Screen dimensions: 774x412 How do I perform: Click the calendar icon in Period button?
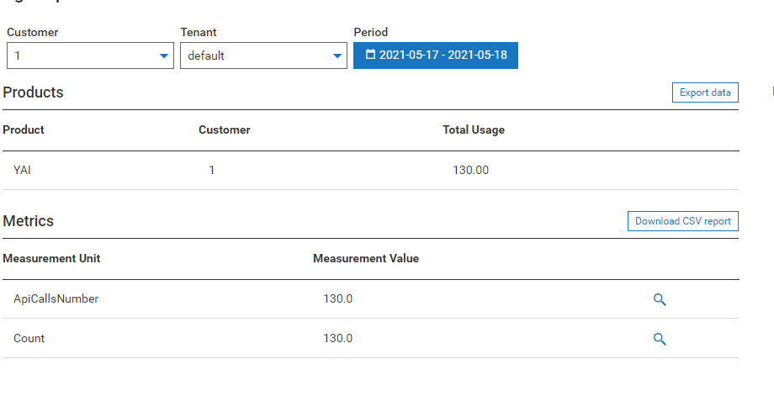tap(370, 55)
